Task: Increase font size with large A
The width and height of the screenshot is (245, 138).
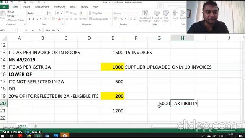Action: click(x=58, y=13)
